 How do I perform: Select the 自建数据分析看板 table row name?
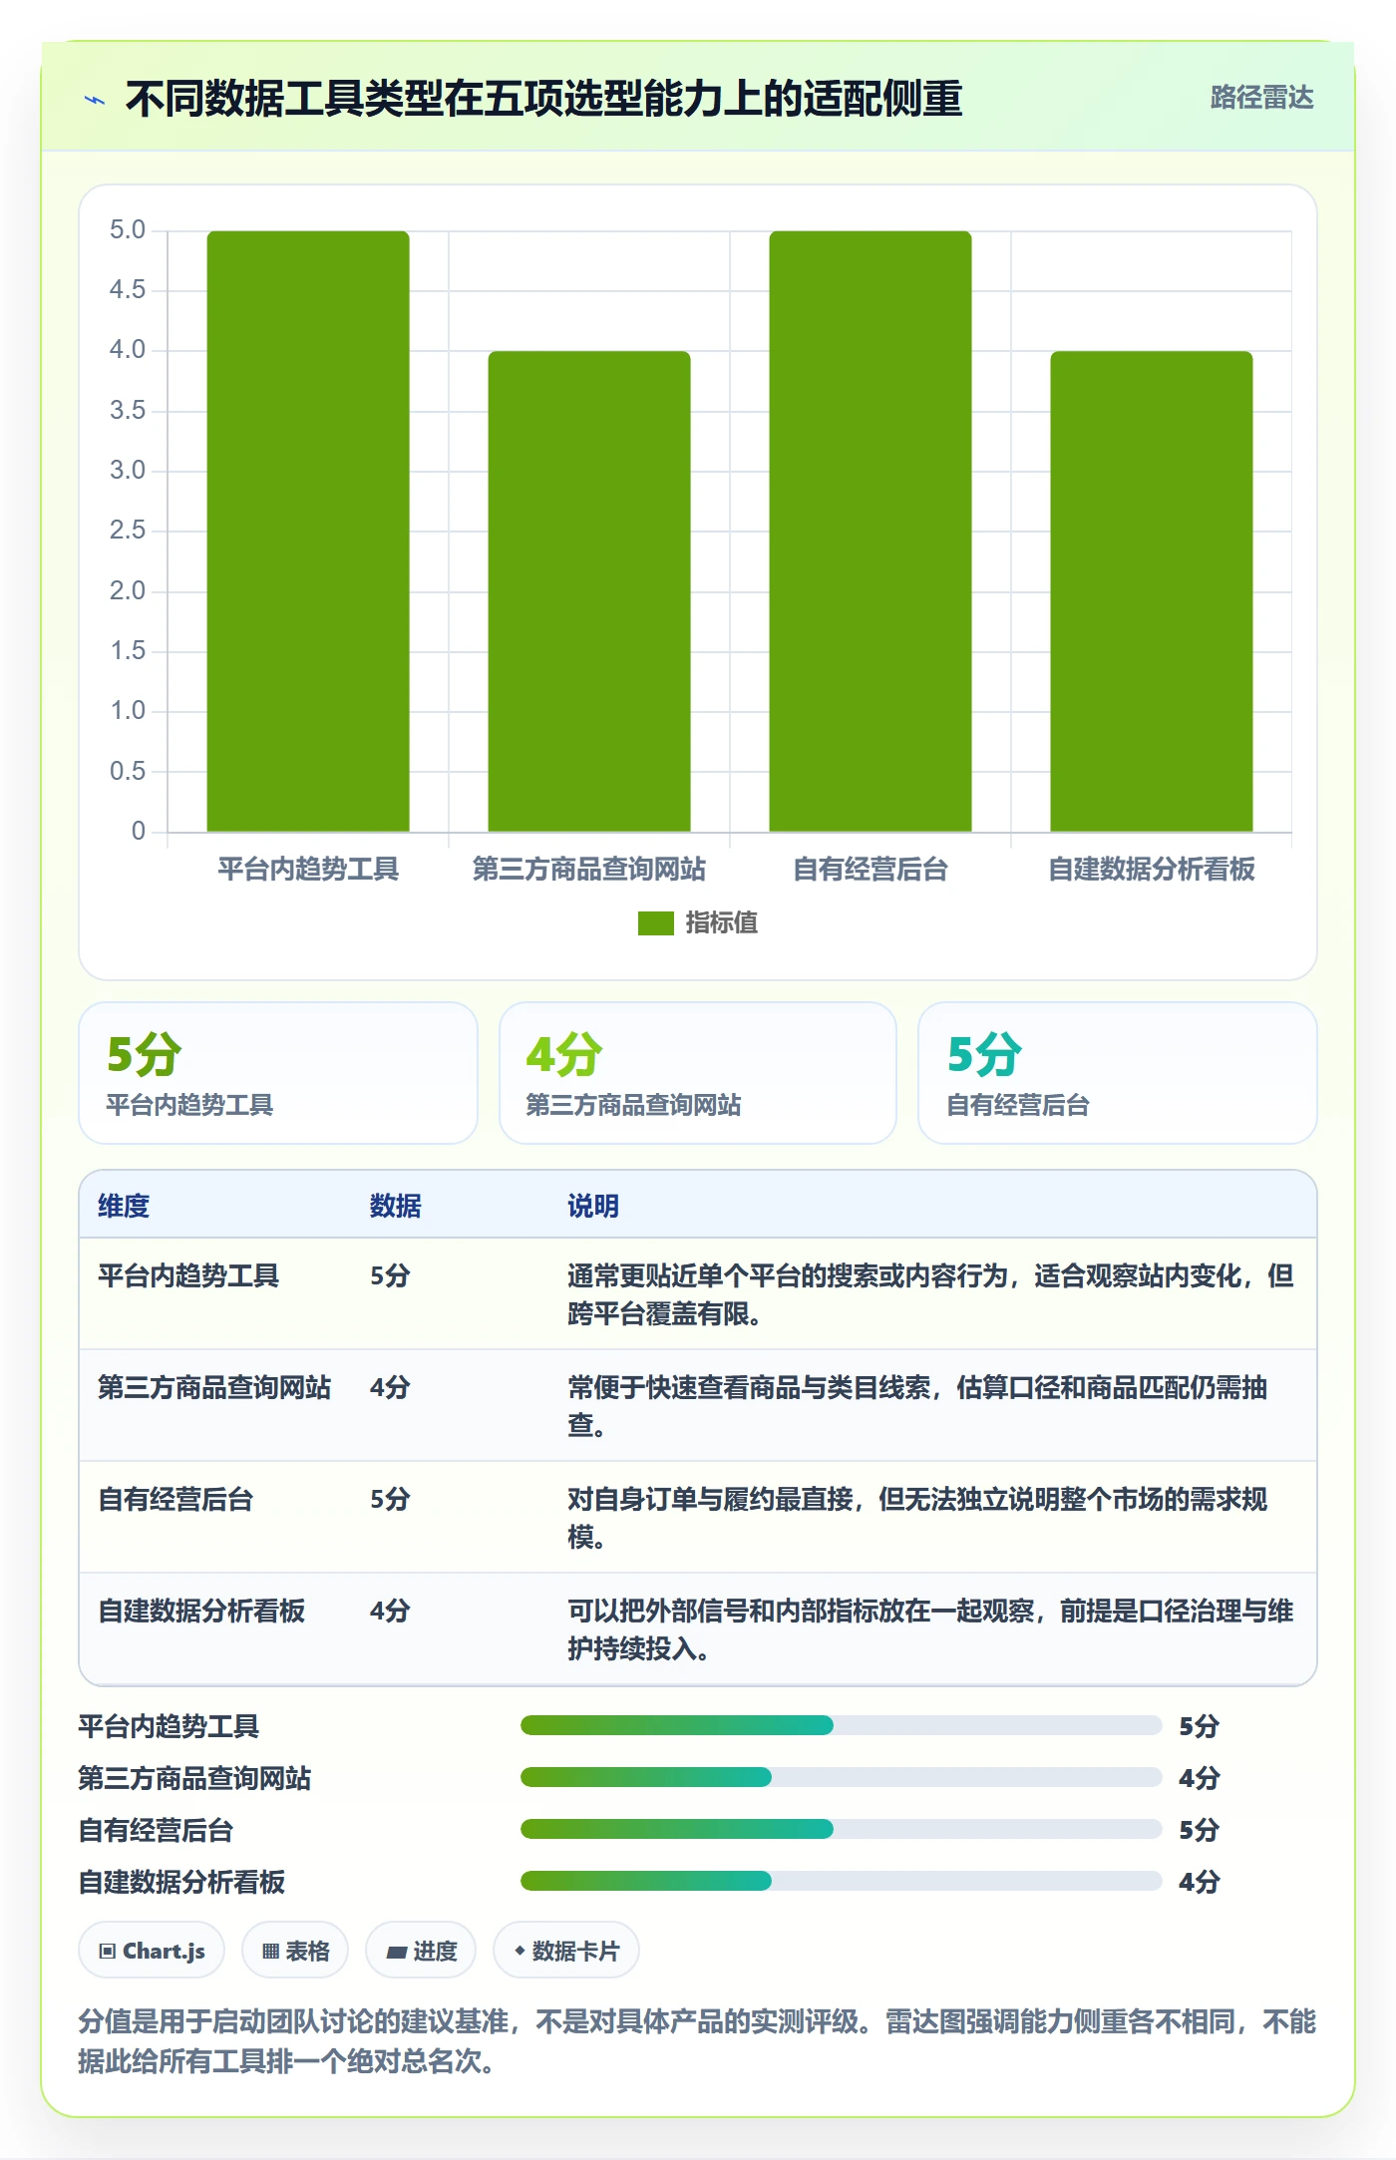tap(201, 1611)
